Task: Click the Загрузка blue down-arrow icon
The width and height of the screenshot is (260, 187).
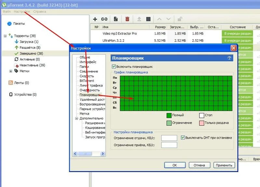Action: 17,42
